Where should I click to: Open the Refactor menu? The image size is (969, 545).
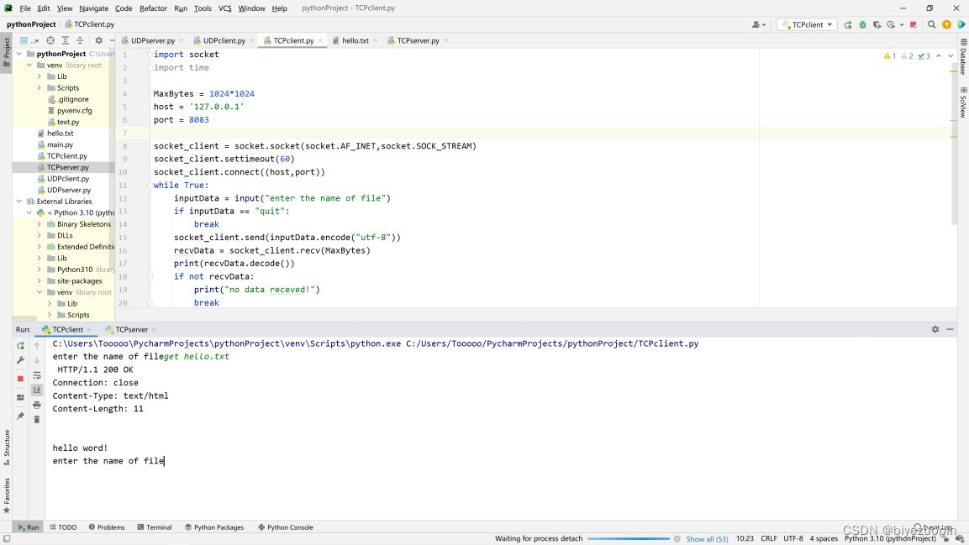tap(153, 8)
